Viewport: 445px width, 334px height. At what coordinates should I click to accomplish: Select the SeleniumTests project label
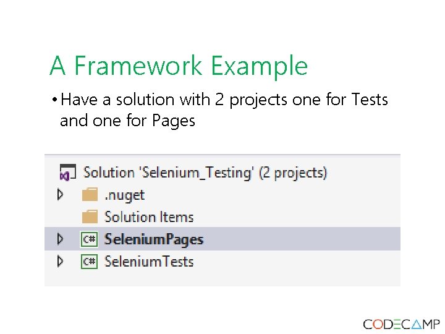[149, 262]
